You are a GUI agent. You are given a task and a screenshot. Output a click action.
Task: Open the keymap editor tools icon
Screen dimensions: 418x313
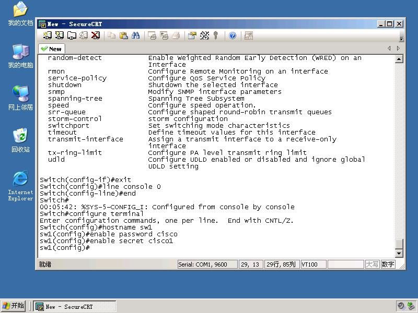click(204, 35)
